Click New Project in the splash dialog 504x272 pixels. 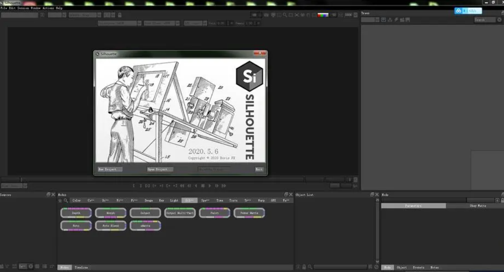tap(110, 169)
